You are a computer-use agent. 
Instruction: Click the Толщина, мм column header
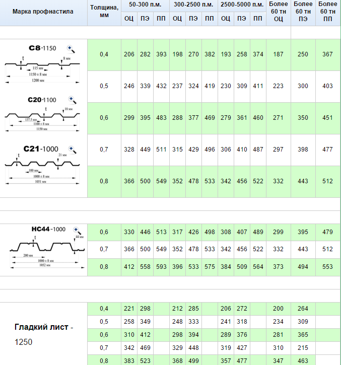104,11
